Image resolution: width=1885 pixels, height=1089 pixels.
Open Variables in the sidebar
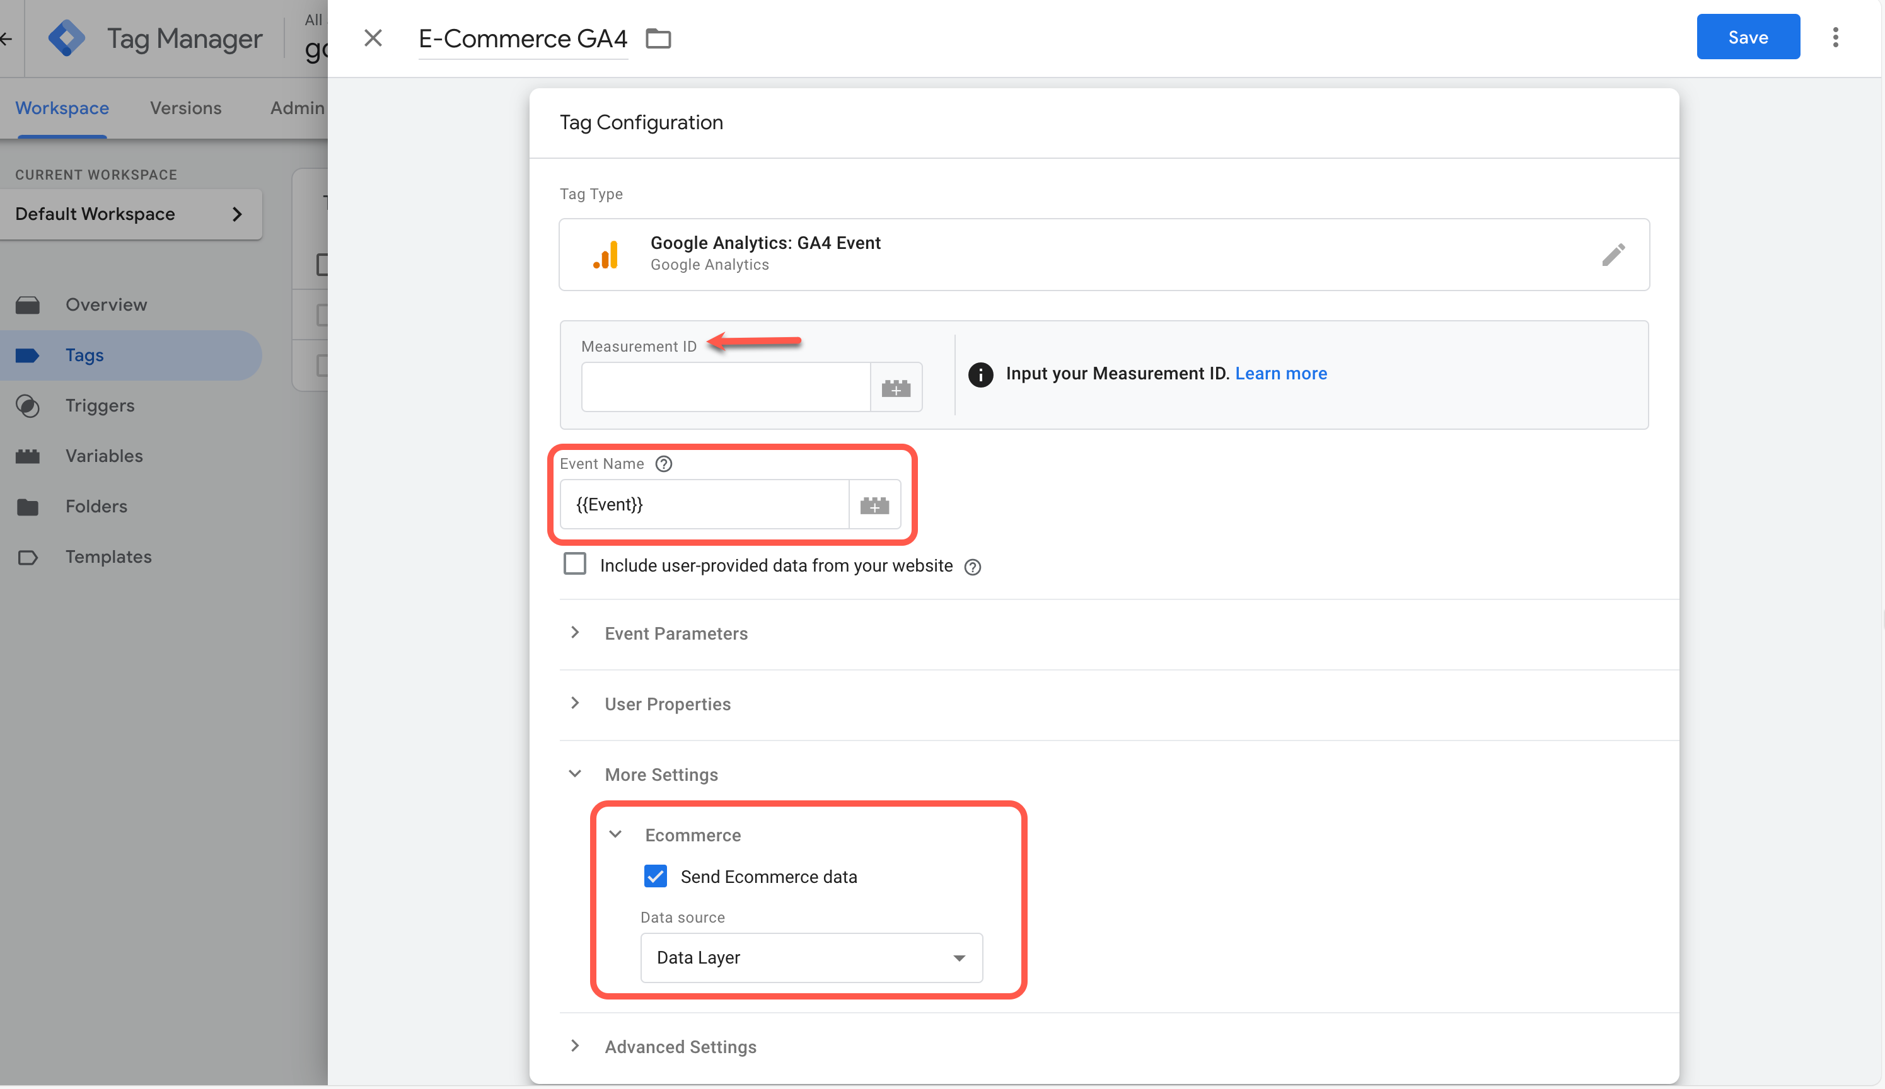pyautogui.click(x=104, y=456)
